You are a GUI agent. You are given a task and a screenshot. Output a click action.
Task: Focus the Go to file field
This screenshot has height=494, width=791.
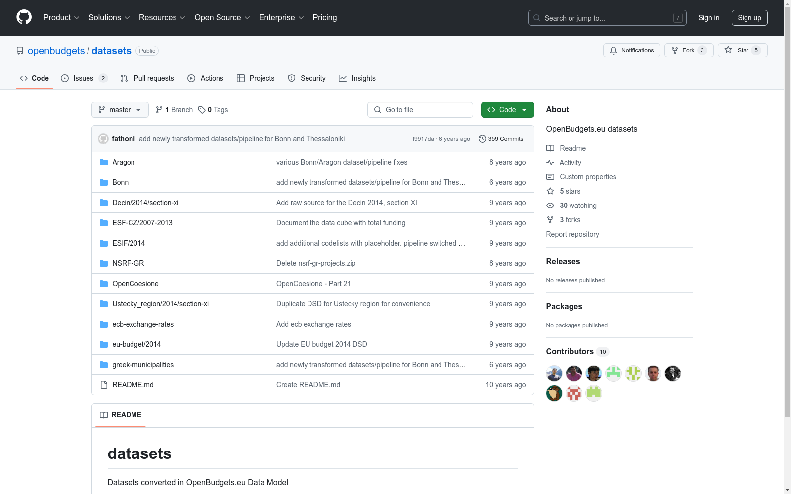tap(420, 110)
